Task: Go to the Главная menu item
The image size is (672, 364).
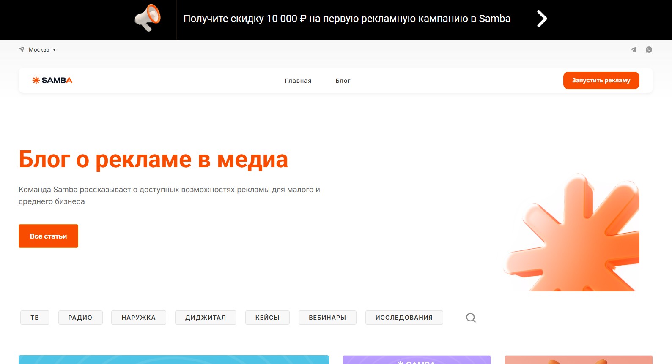Action: pyautogui.click(x=298, y=81)
